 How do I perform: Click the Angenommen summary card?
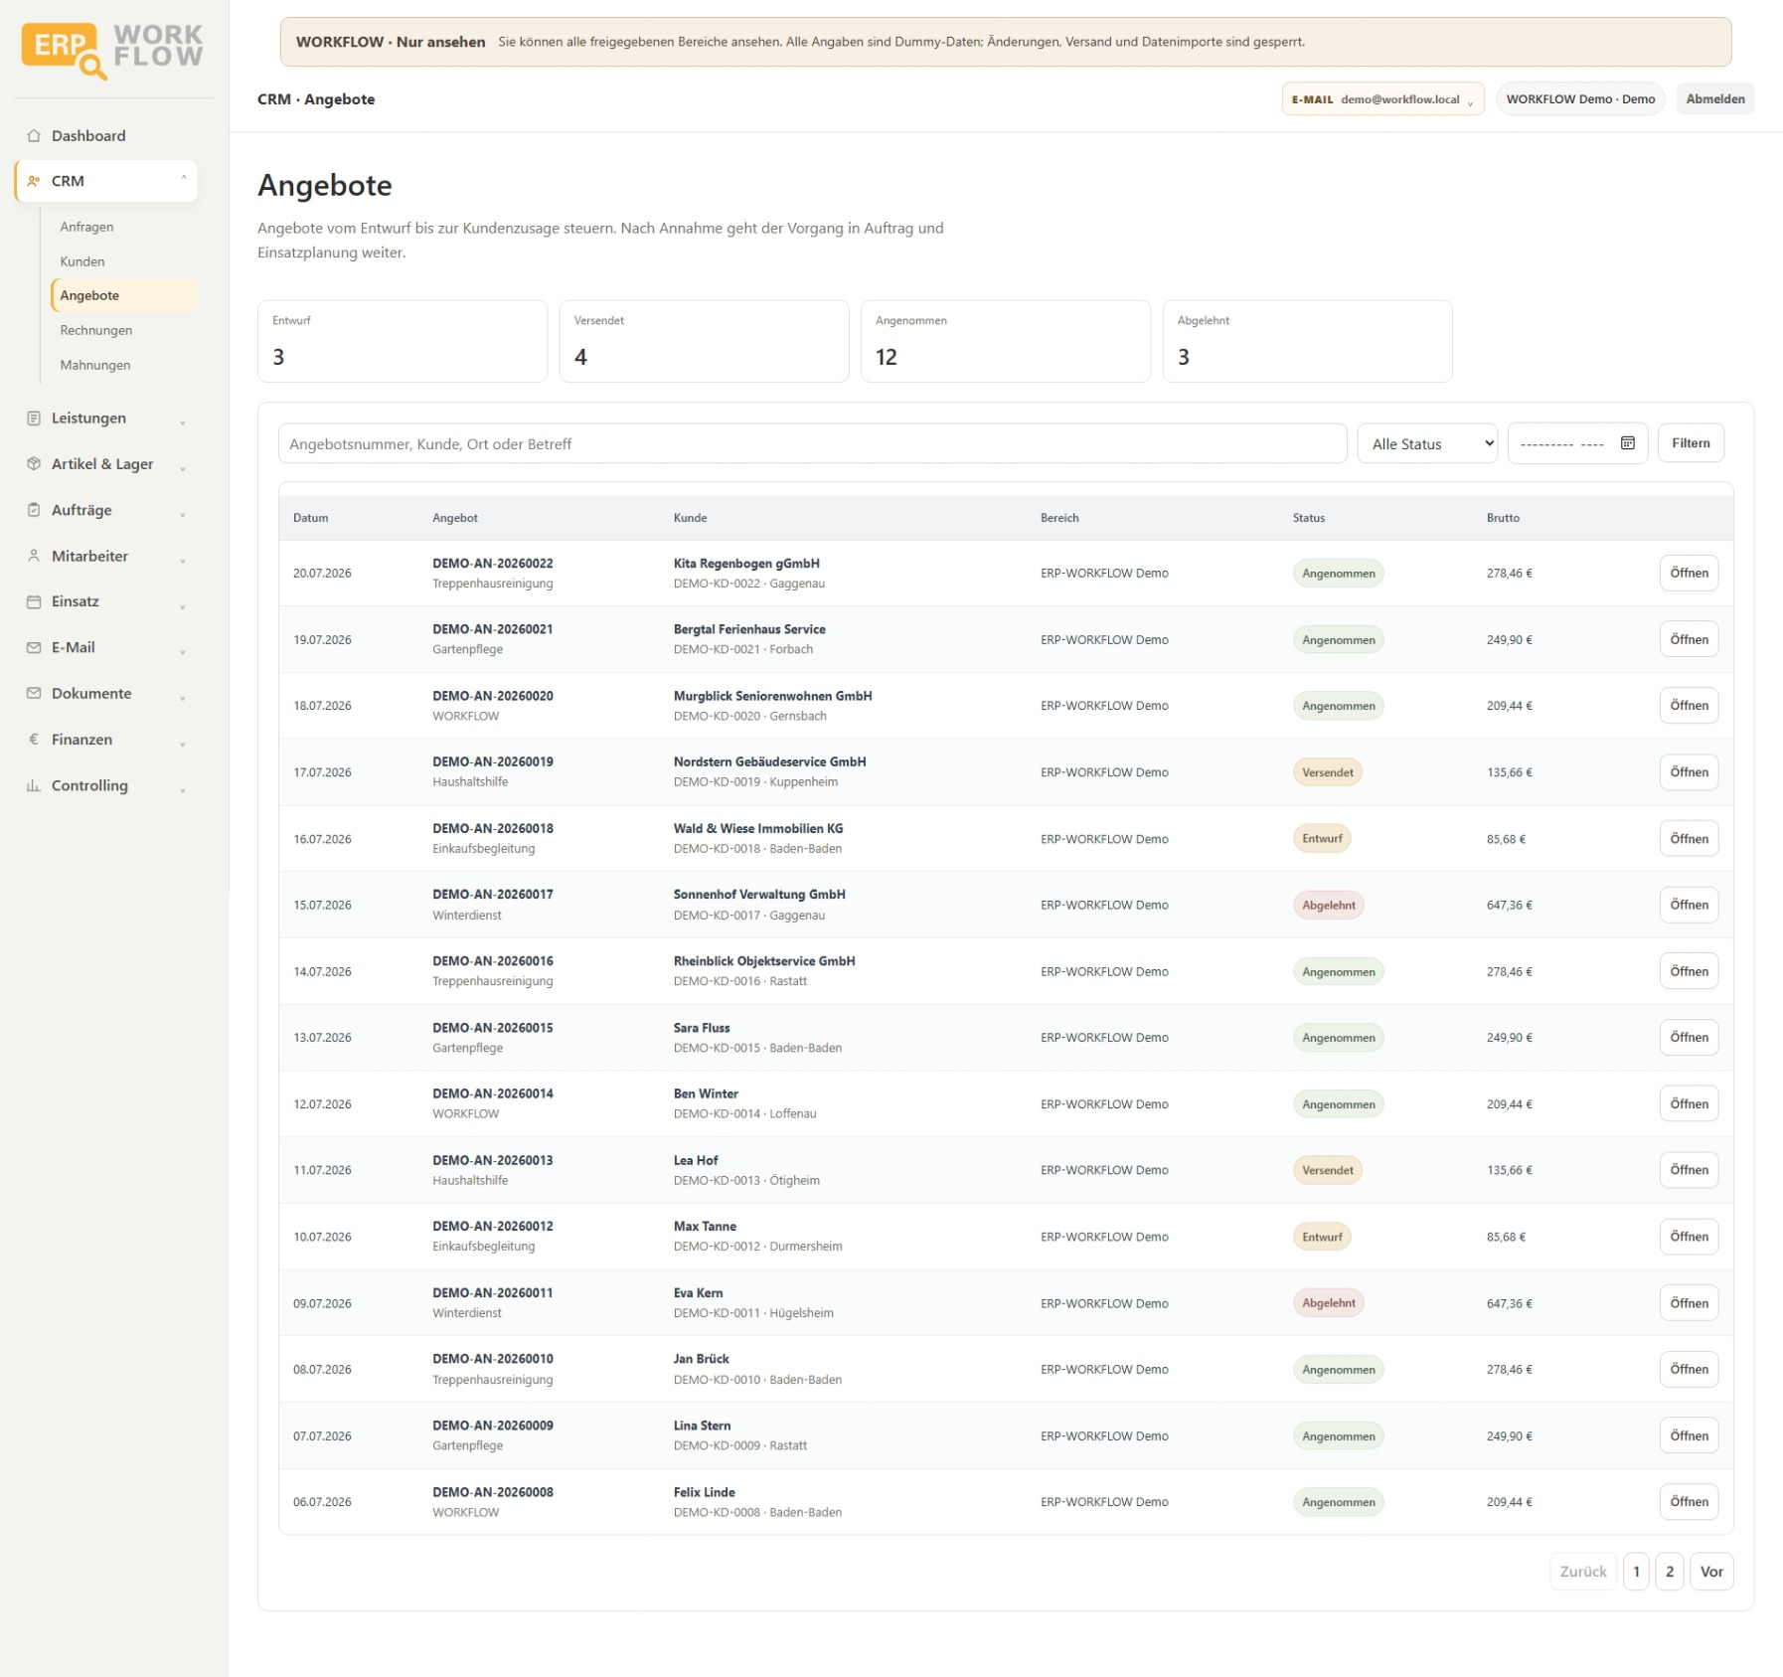pyautogui.click(x=1006, y=341)
